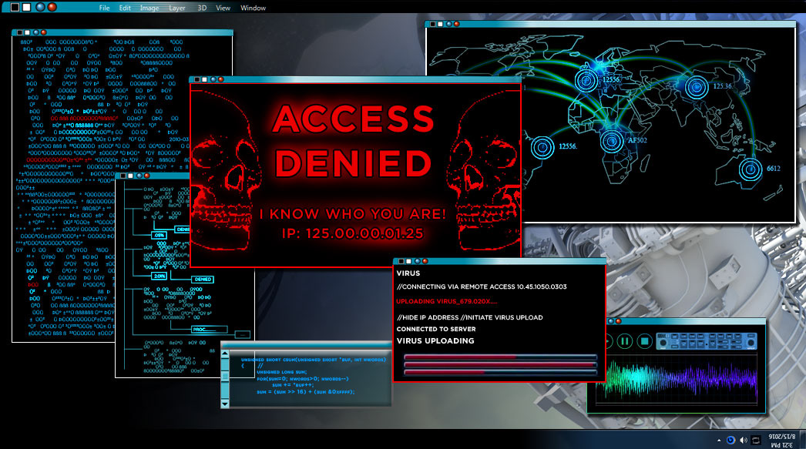Click the 2.0% box in tree window
This screenshot has height=449, width=806.
(160, 276)
